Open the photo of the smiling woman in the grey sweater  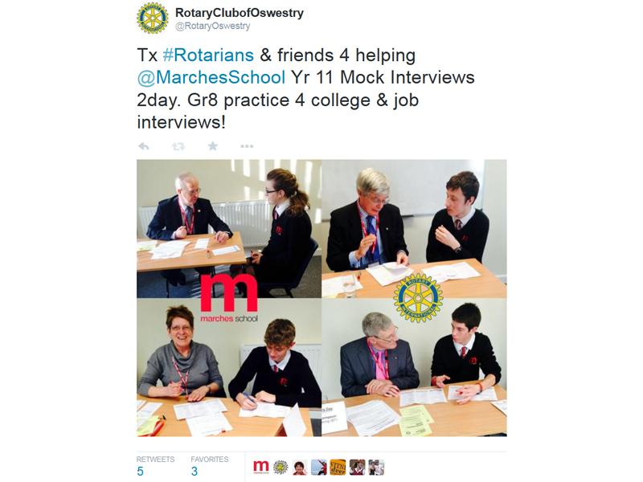pos(229,368)
